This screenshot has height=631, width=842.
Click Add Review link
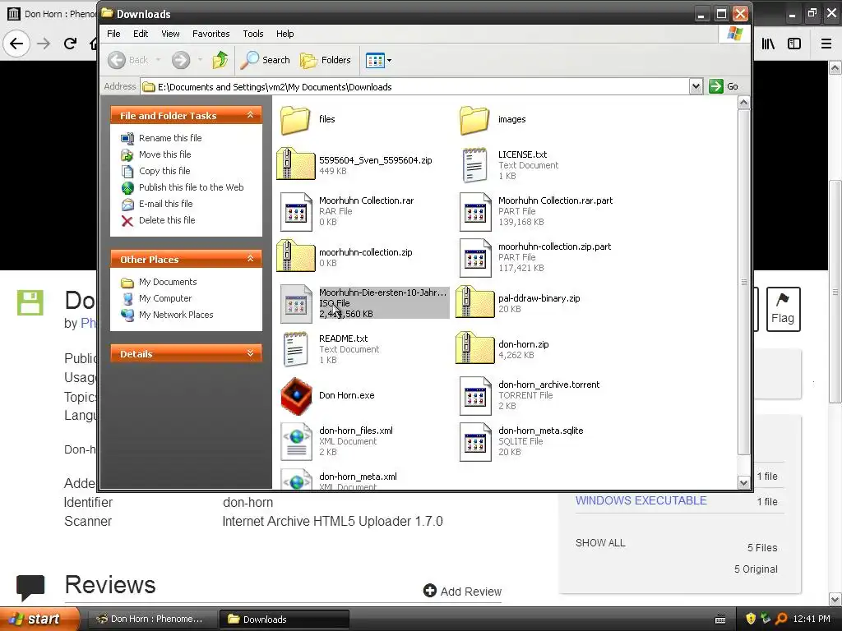[x=462, y=592]
